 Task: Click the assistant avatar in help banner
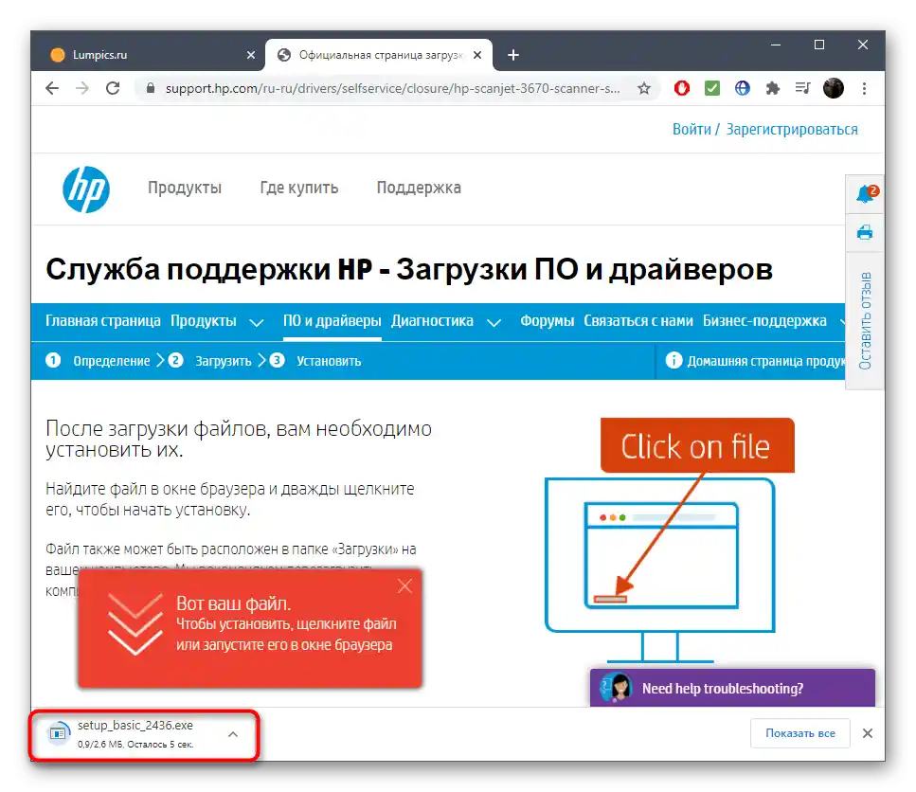point(617,688)
